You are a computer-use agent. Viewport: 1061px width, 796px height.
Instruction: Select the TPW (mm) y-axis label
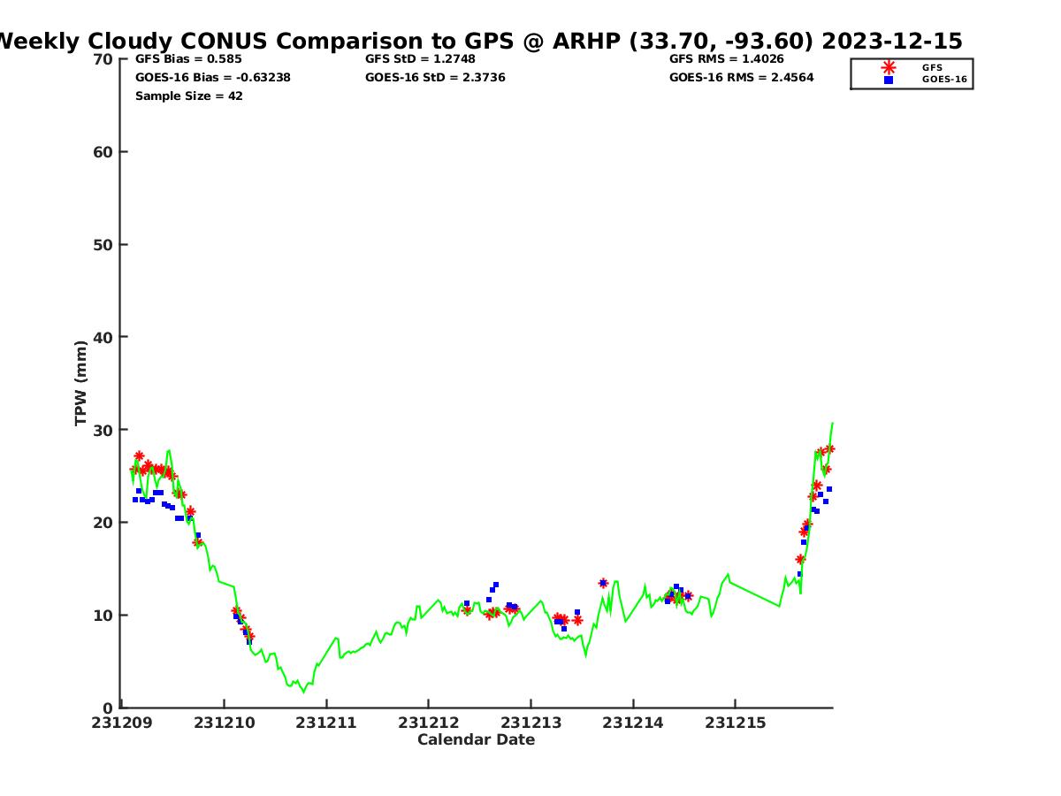click(x=81, y=383)
